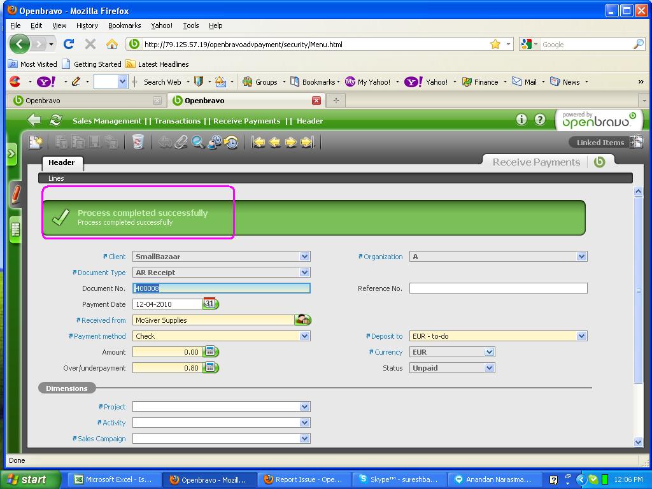Screen dimensions: 652x489
Task: Click the Reference No. input field
Action: [x=498, y=288]
